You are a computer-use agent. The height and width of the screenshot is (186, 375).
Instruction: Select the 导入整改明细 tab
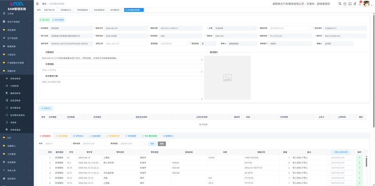(x=150, y=136)
